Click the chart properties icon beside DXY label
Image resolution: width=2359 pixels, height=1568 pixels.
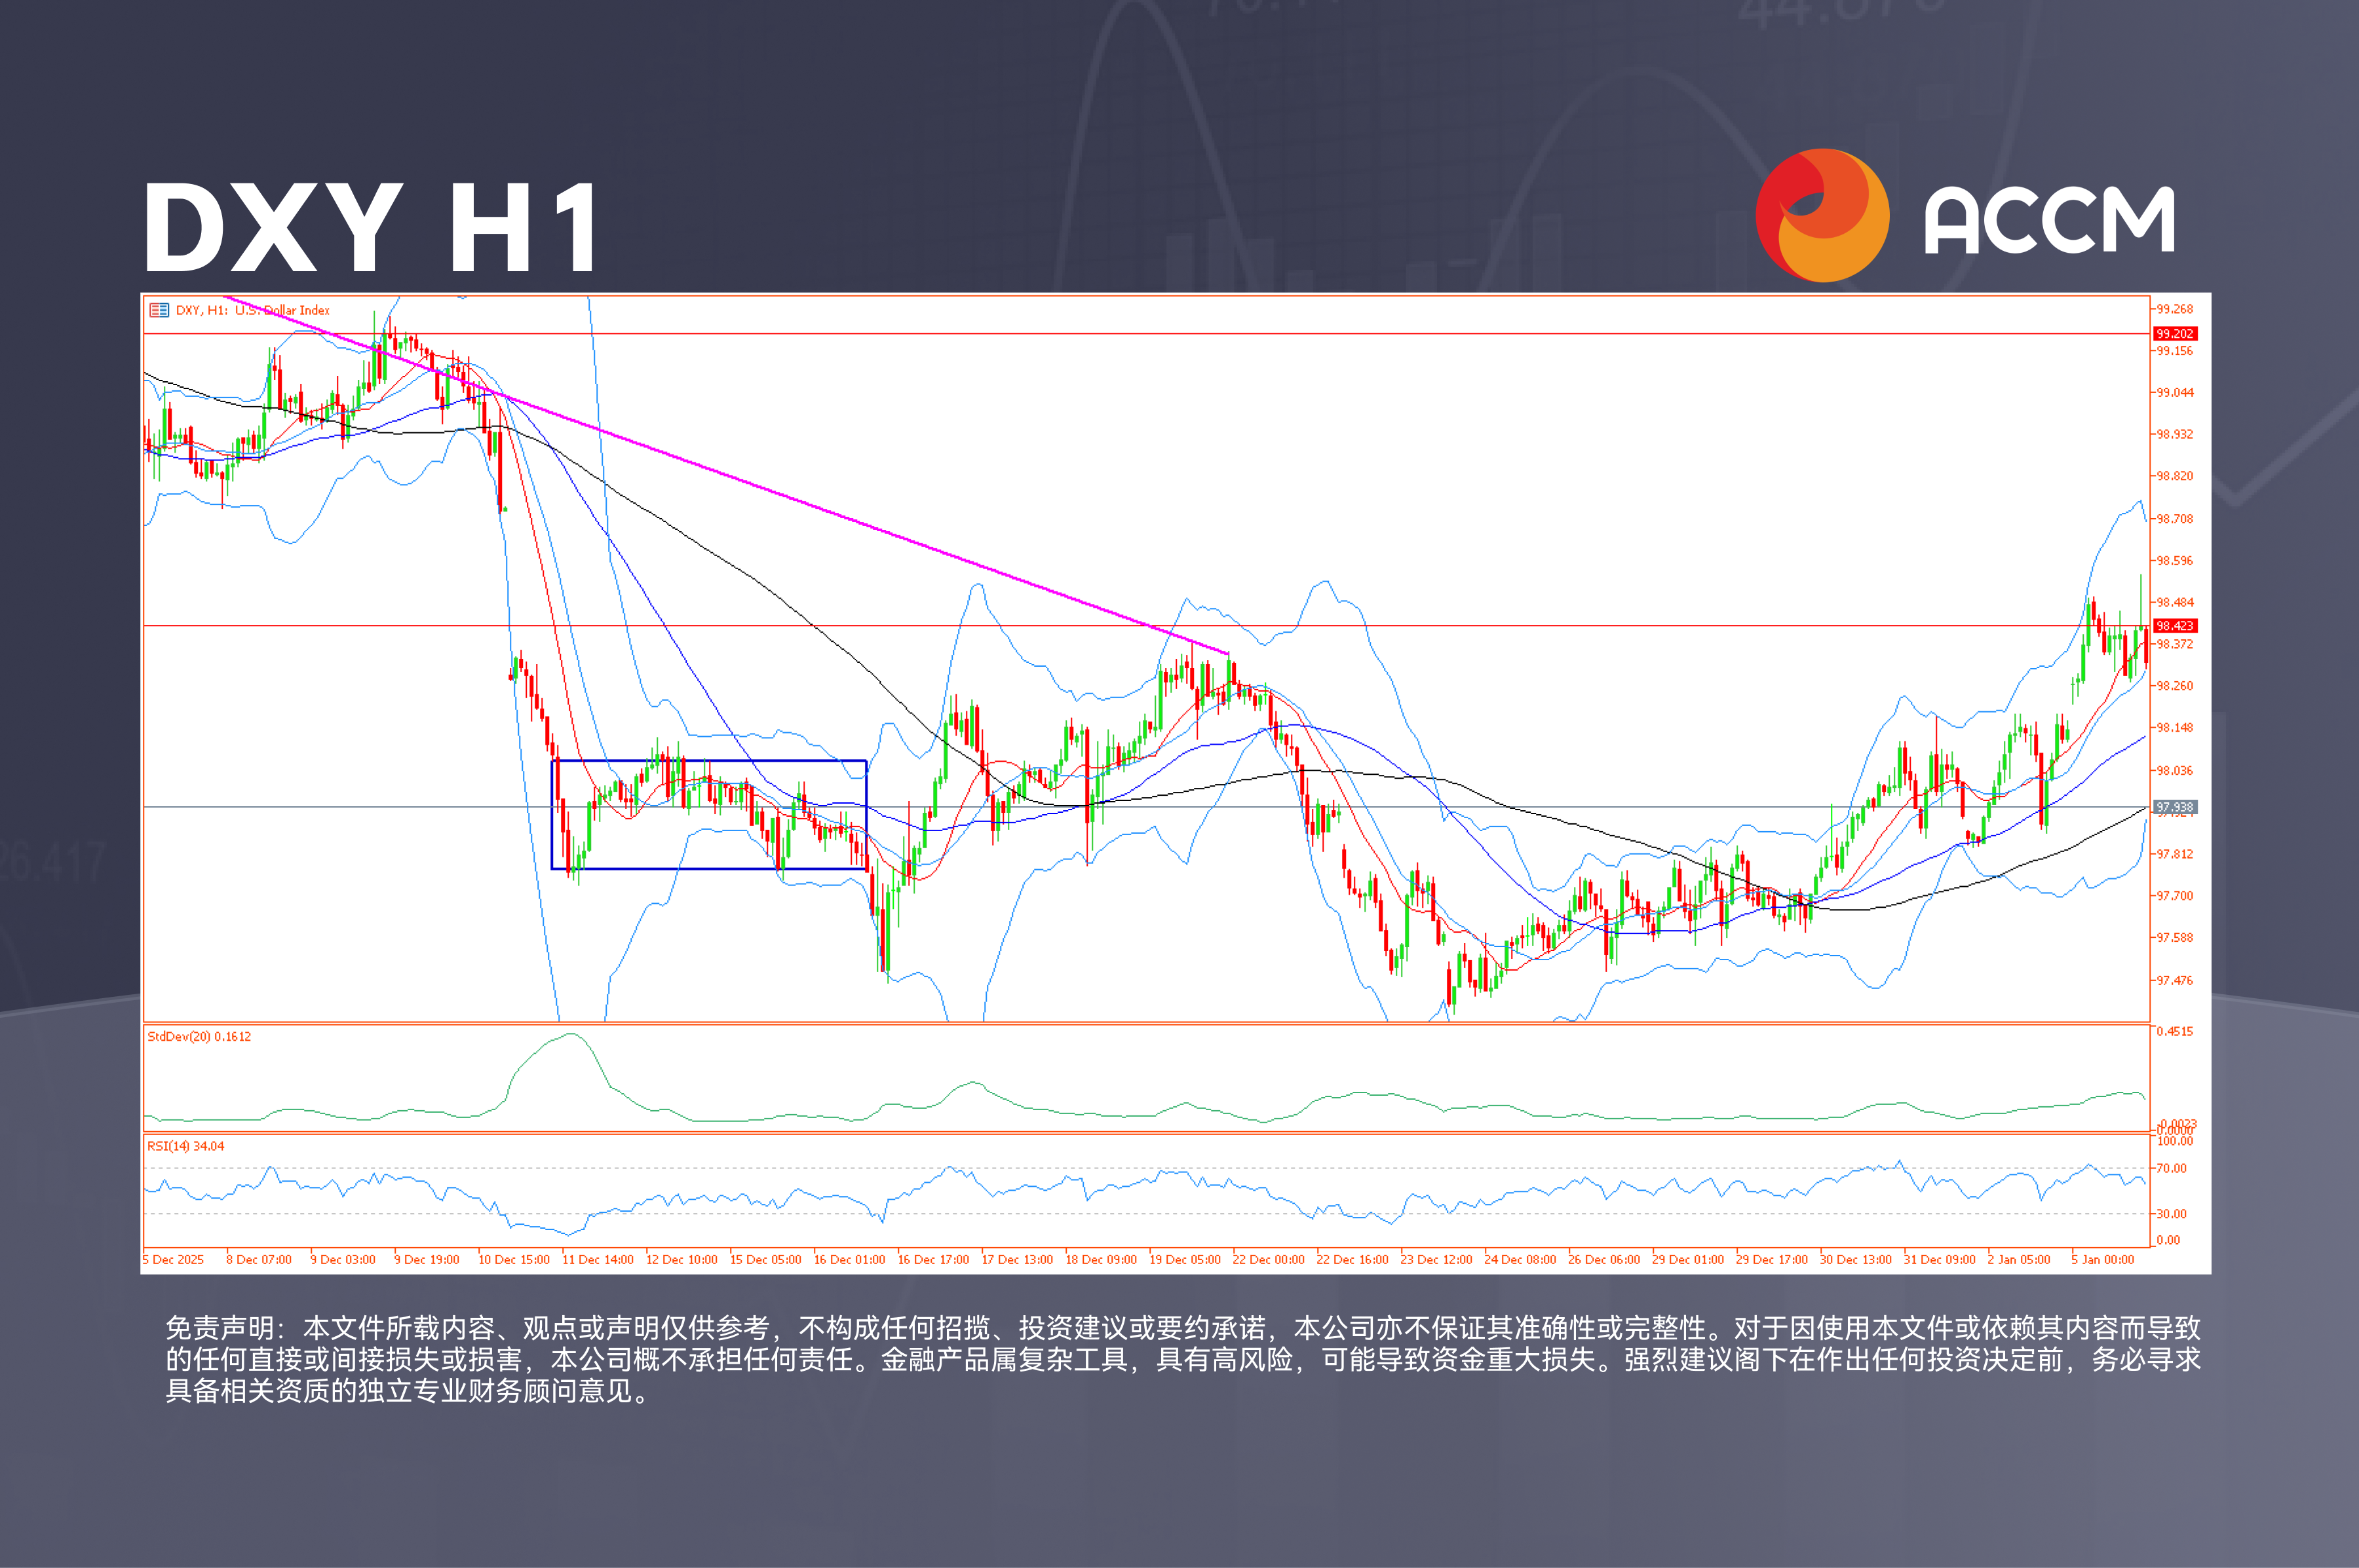click(x=159, y=310)
